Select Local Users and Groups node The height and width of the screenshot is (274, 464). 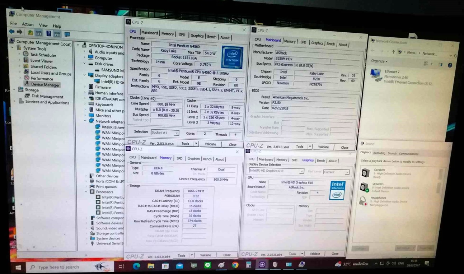(x=47, y=73)
